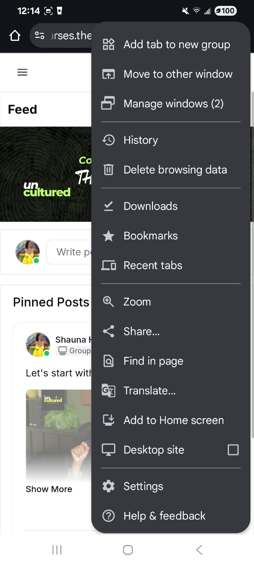The width and height of the screenshot is (254, 564).
Task: Enable the Desktop site checkbox
Action: click(233, 450)
